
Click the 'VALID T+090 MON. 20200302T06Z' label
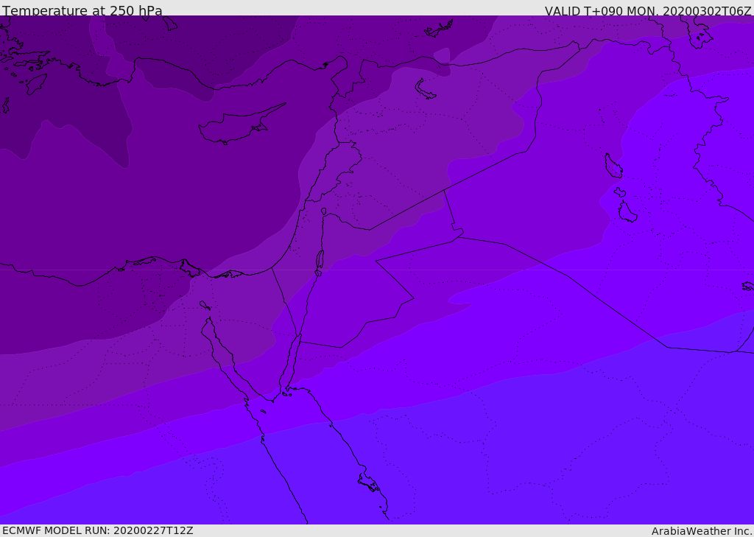pos(648,10)
